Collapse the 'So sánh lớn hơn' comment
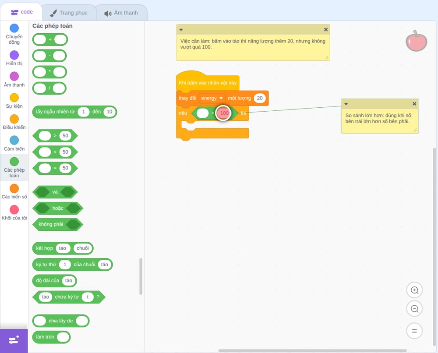Image resolution: width=438 pixels, height=353 pixels. (x=346, y=104)
